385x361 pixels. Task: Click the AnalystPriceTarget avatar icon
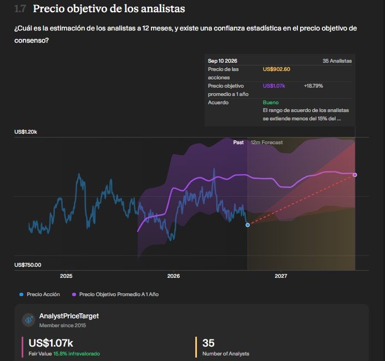tap(29, 320)
